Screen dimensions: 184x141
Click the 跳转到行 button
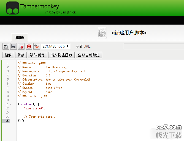pyautogui.click(x=37, y=55)
